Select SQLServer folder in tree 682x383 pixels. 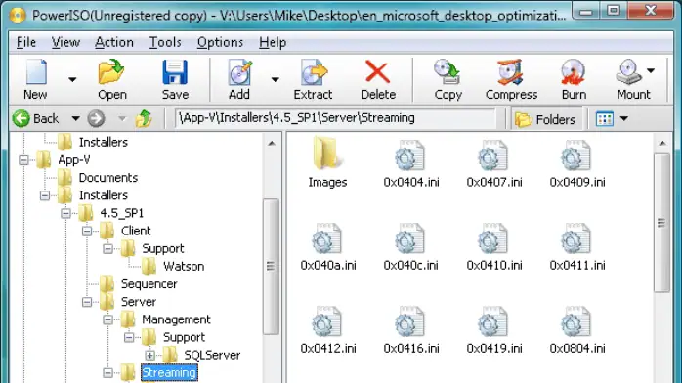click(212, 355)
